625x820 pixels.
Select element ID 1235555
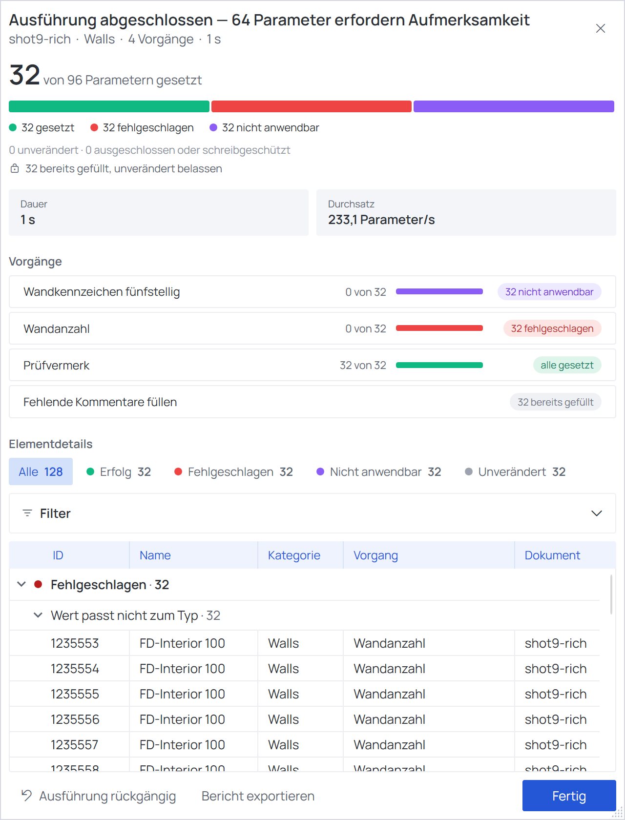(75, 694)
